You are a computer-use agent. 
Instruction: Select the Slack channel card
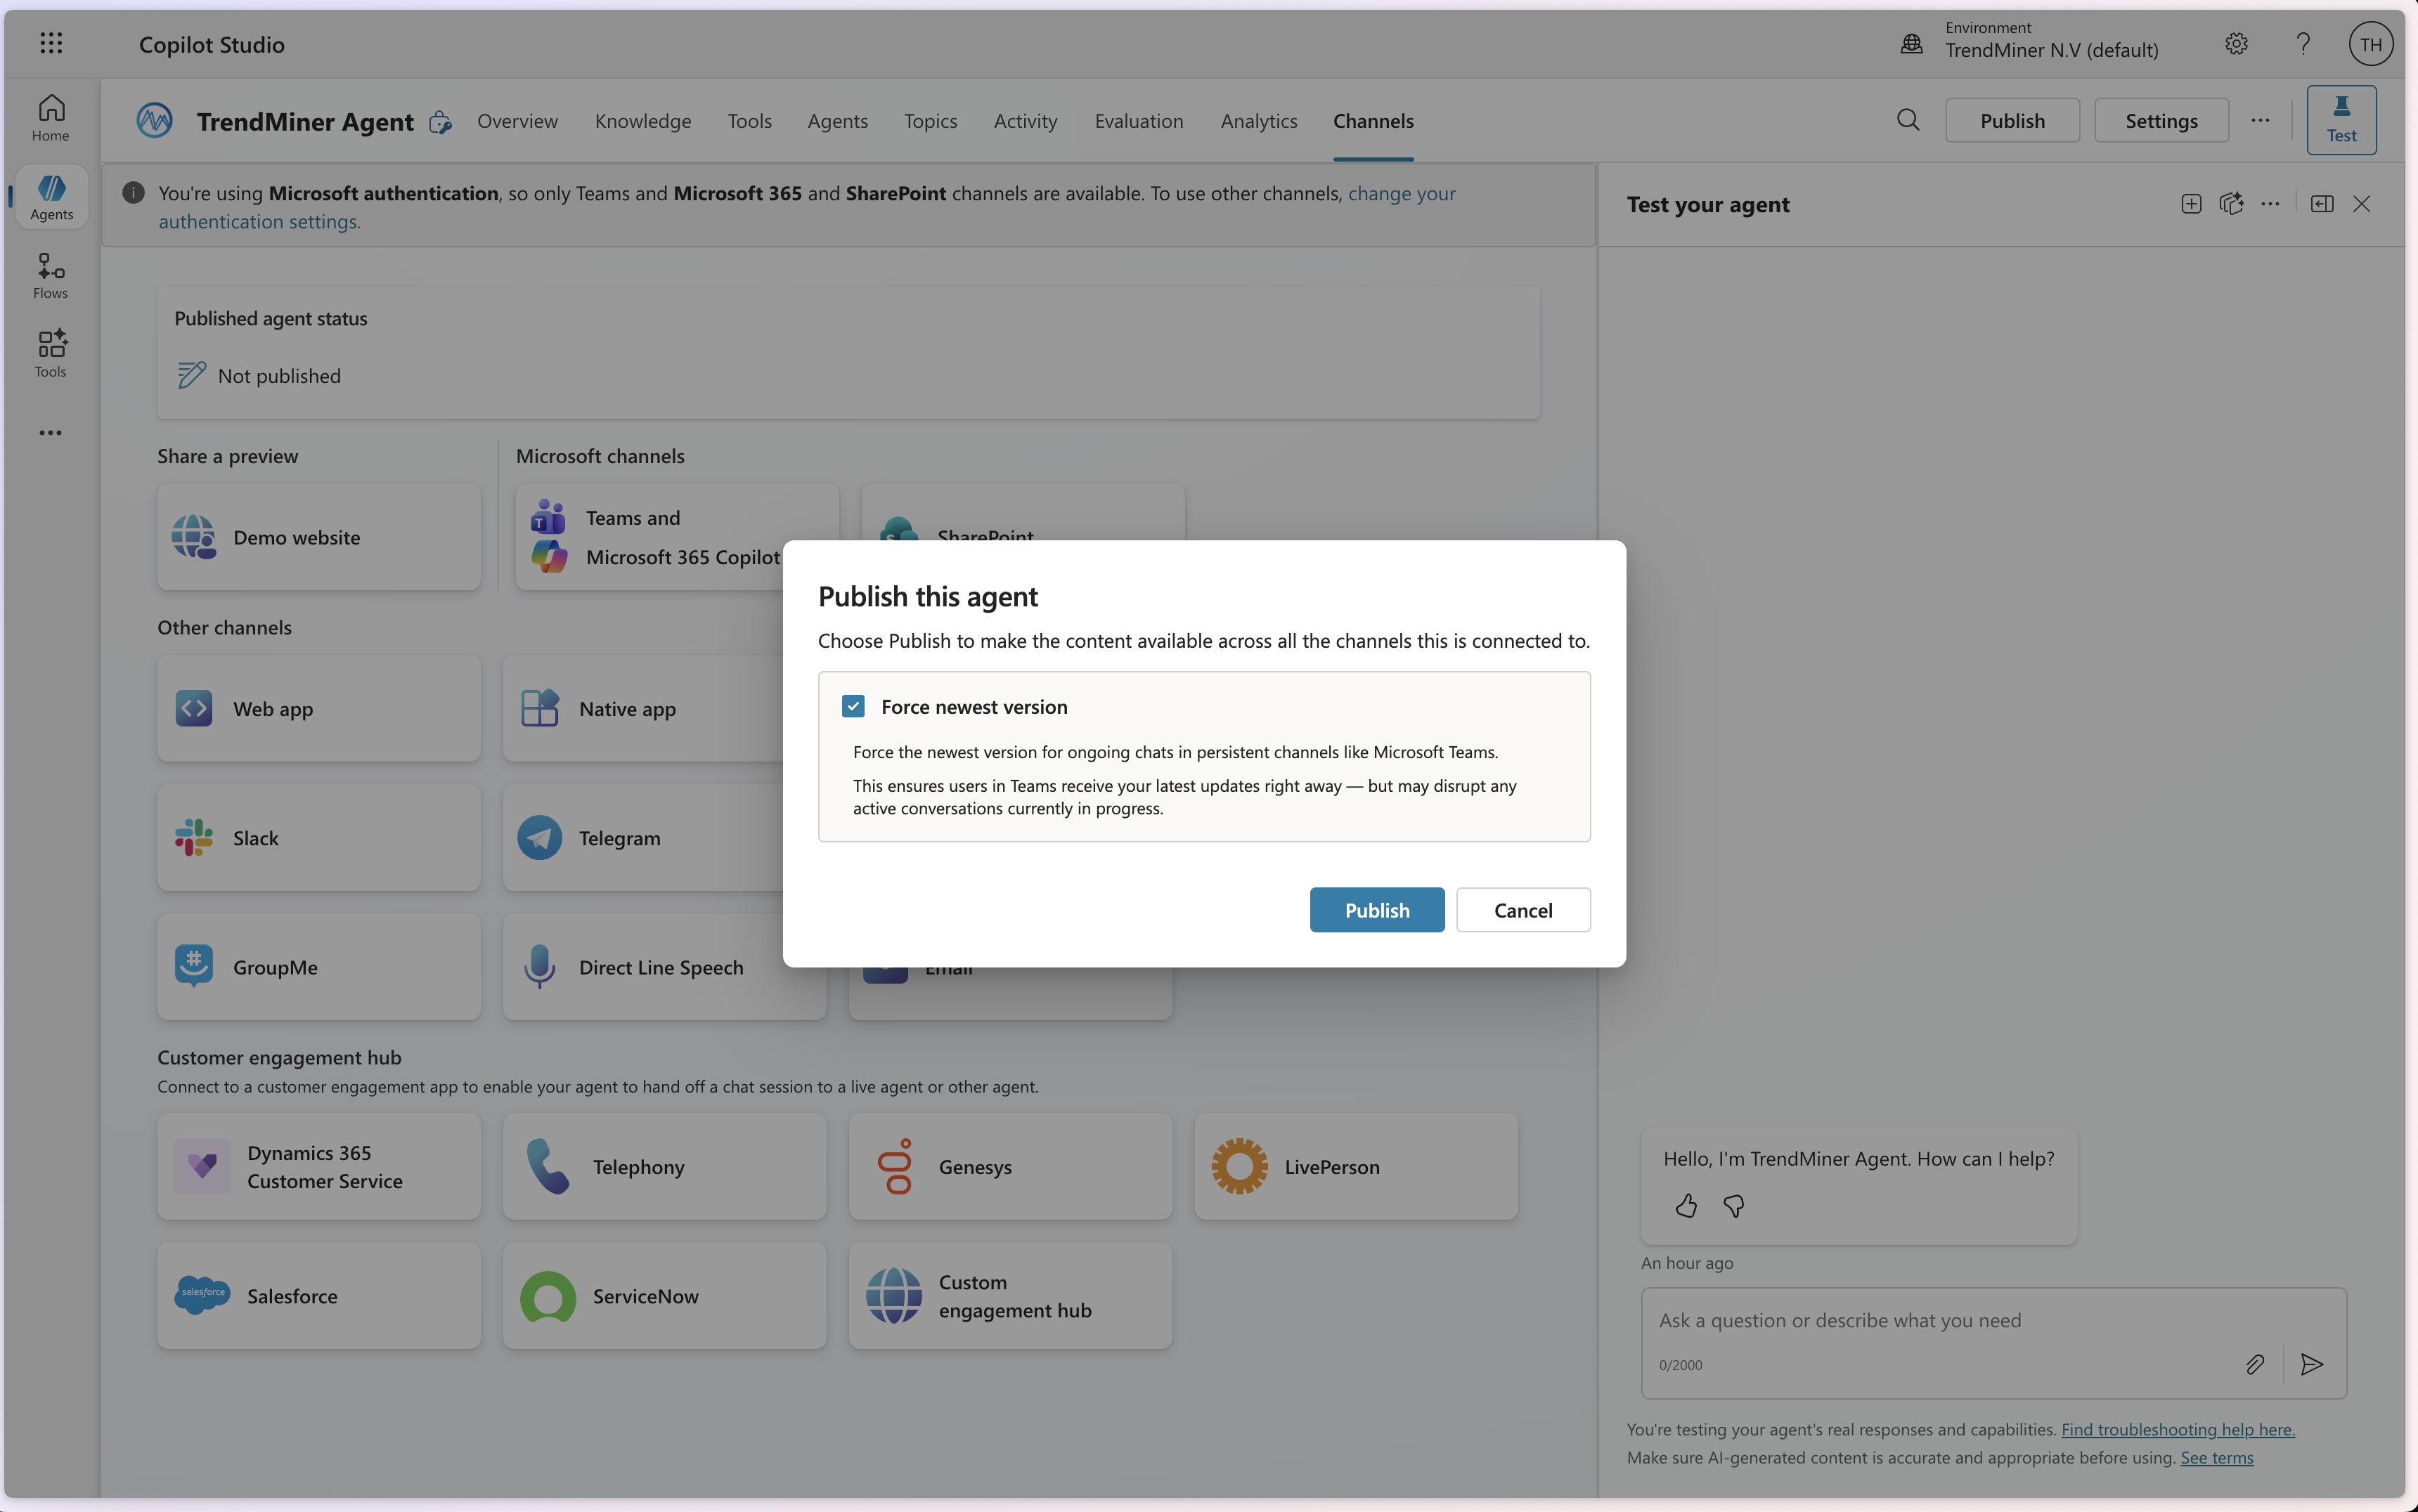tap(318, 838)
